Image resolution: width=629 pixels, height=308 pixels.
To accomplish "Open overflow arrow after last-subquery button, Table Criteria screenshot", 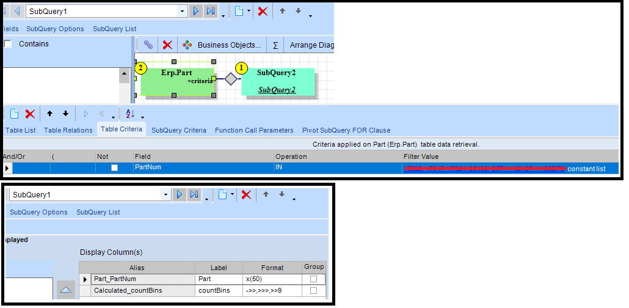I will tap(223, 16).
